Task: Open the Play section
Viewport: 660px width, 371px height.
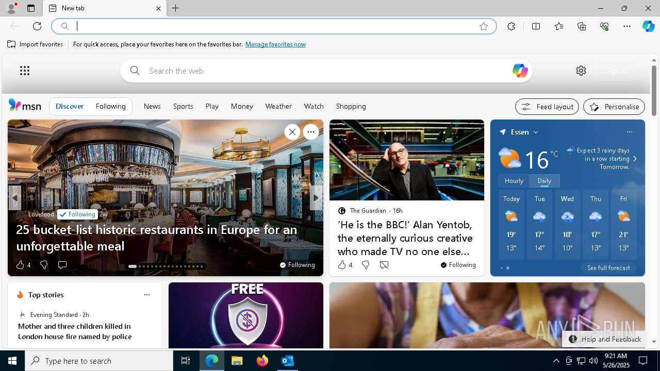Action: 212,106
